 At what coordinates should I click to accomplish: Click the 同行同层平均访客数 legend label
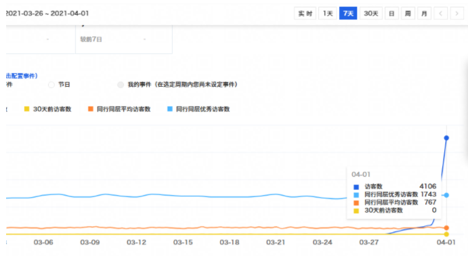pos(123,109)
